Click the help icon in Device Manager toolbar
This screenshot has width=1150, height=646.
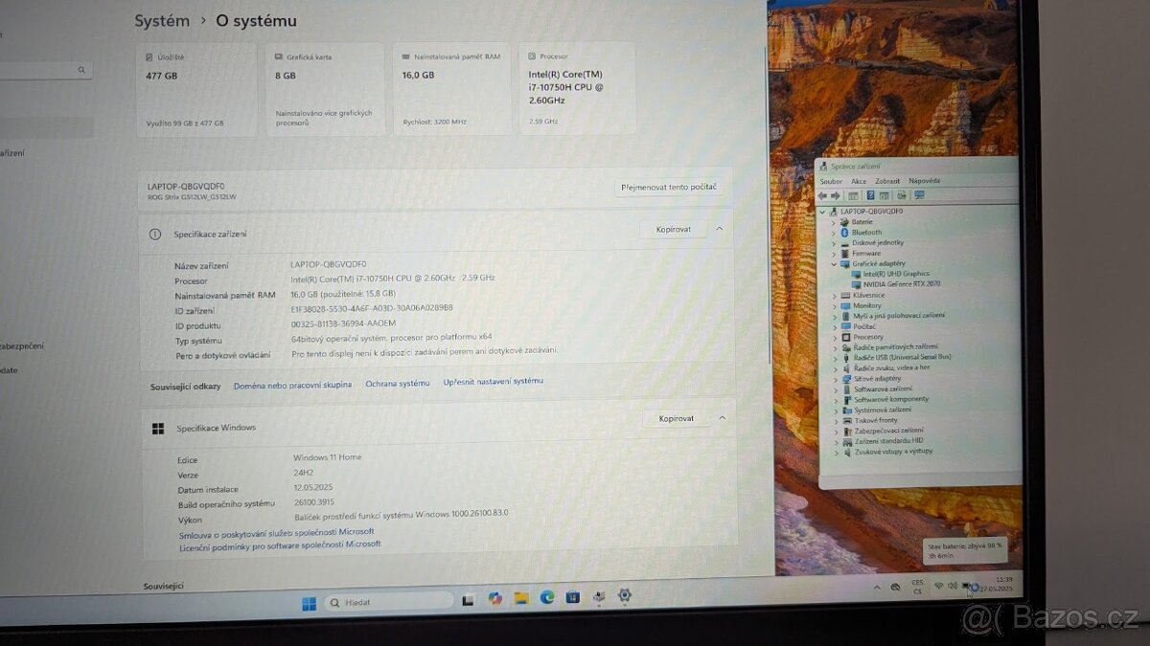click(870, 195)
